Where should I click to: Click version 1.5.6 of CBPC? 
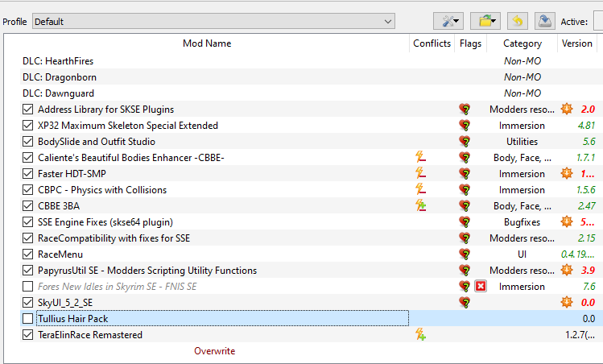(x=586, y=190)
